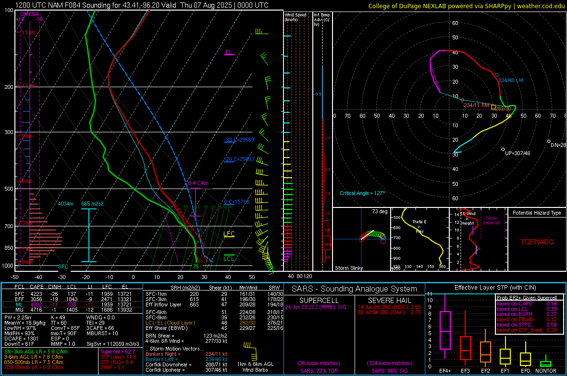
Task: Click the yellow LFC level label
Action: (229, 234)
